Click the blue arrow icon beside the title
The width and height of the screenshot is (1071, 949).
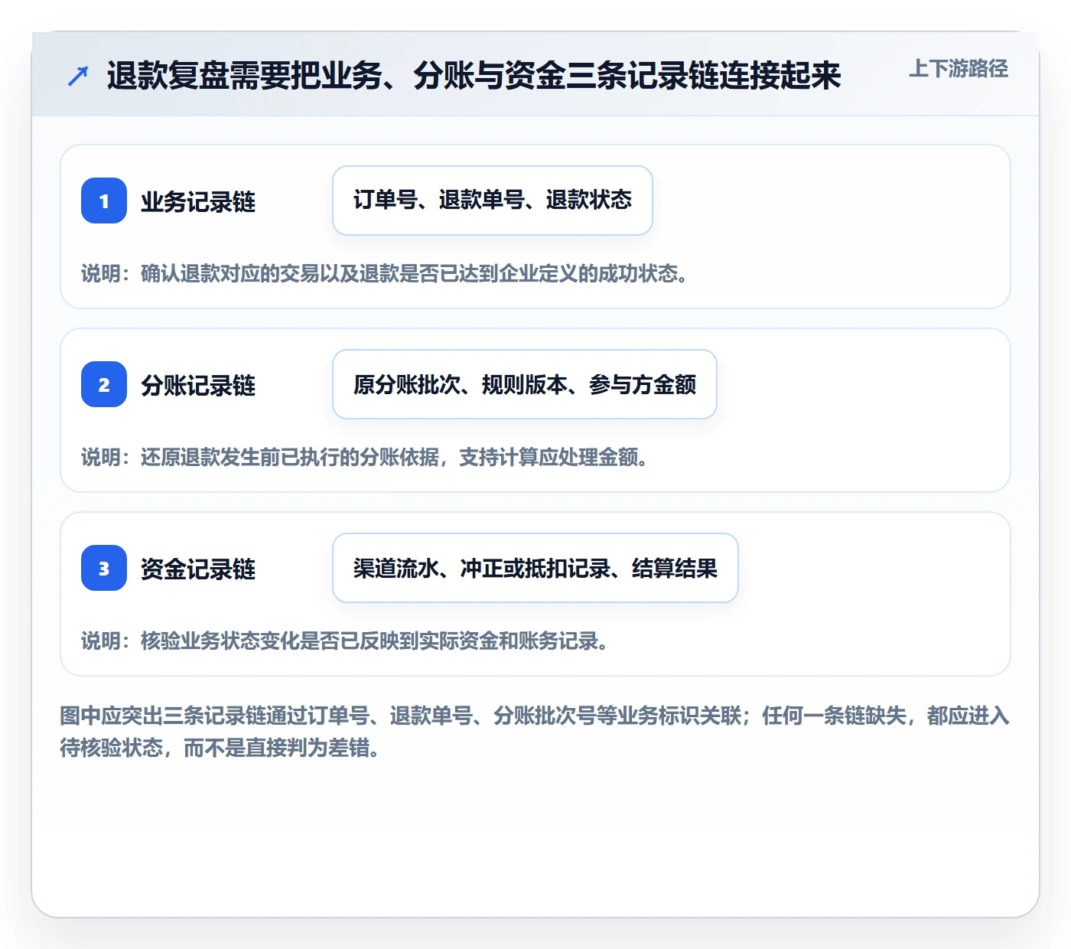click(x=78, y=76)
